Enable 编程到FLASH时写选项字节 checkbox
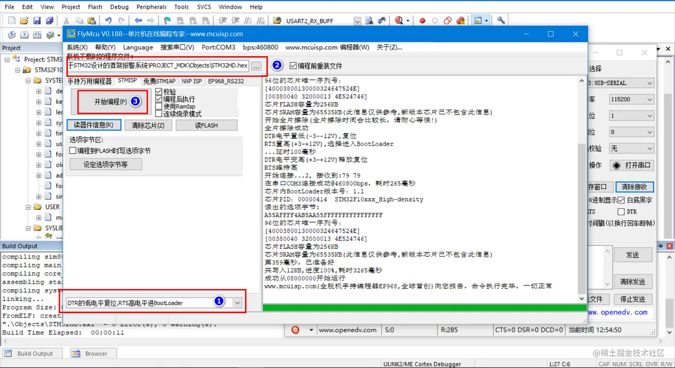675x368 pixels. 73,151
